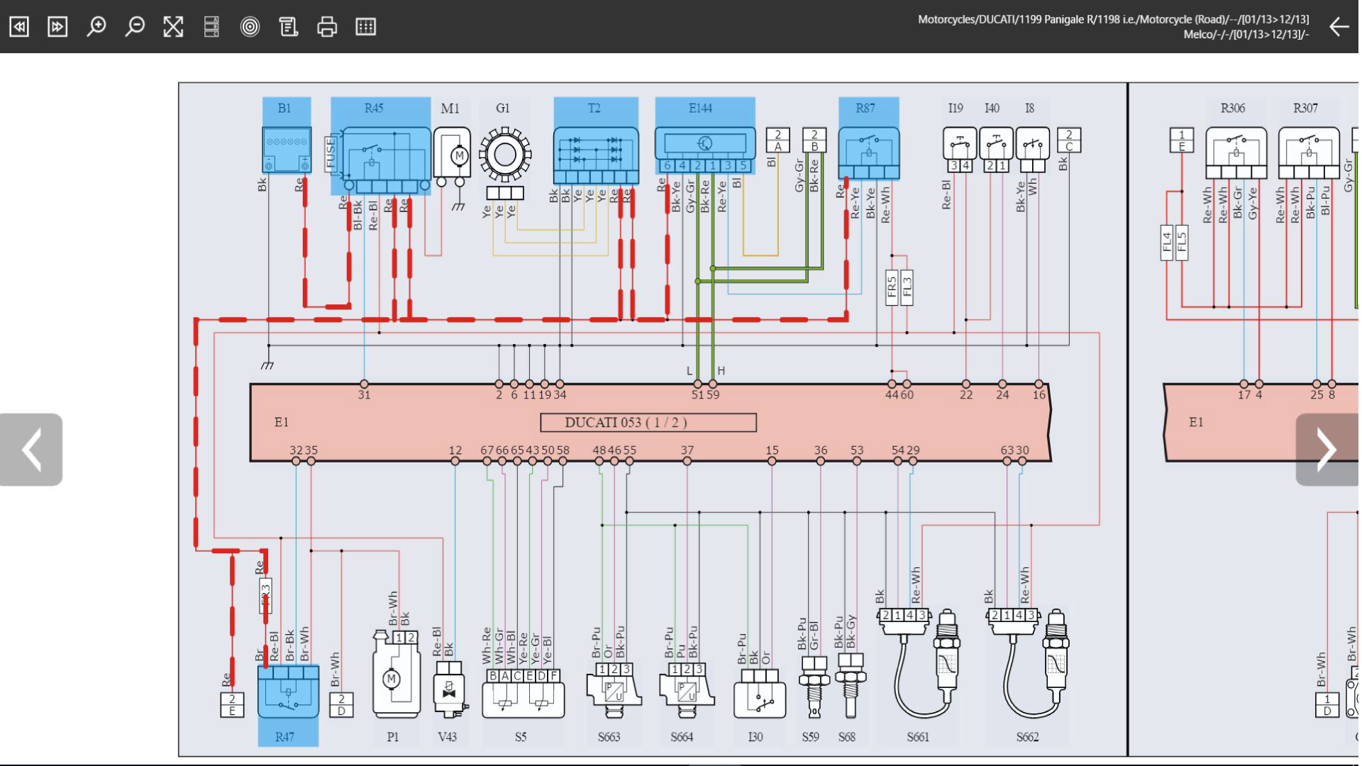
Task: Fit diagram to screen with arrows icon
Action: tap(173, 27)
